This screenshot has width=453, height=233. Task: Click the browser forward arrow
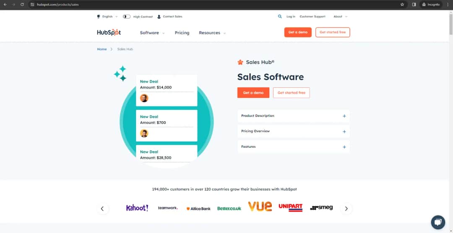pyautogui.click(x=13, y=5)
